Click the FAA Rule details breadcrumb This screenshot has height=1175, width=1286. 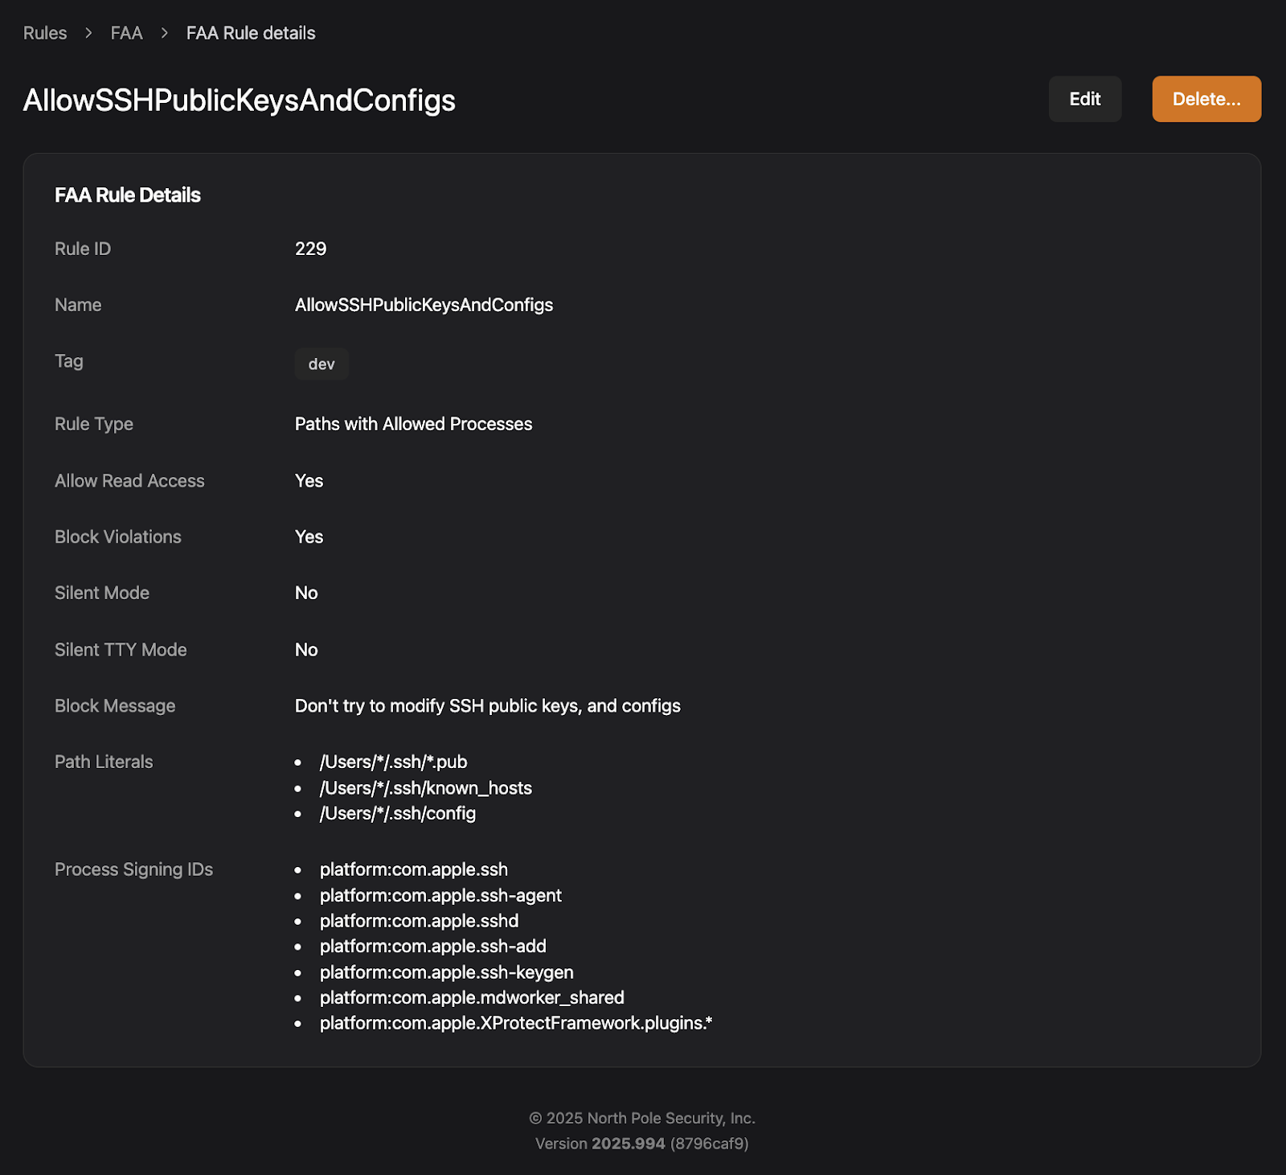coord(251,33)
